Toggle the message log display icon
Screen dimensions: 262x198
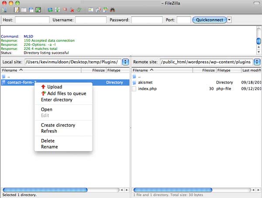17,10
